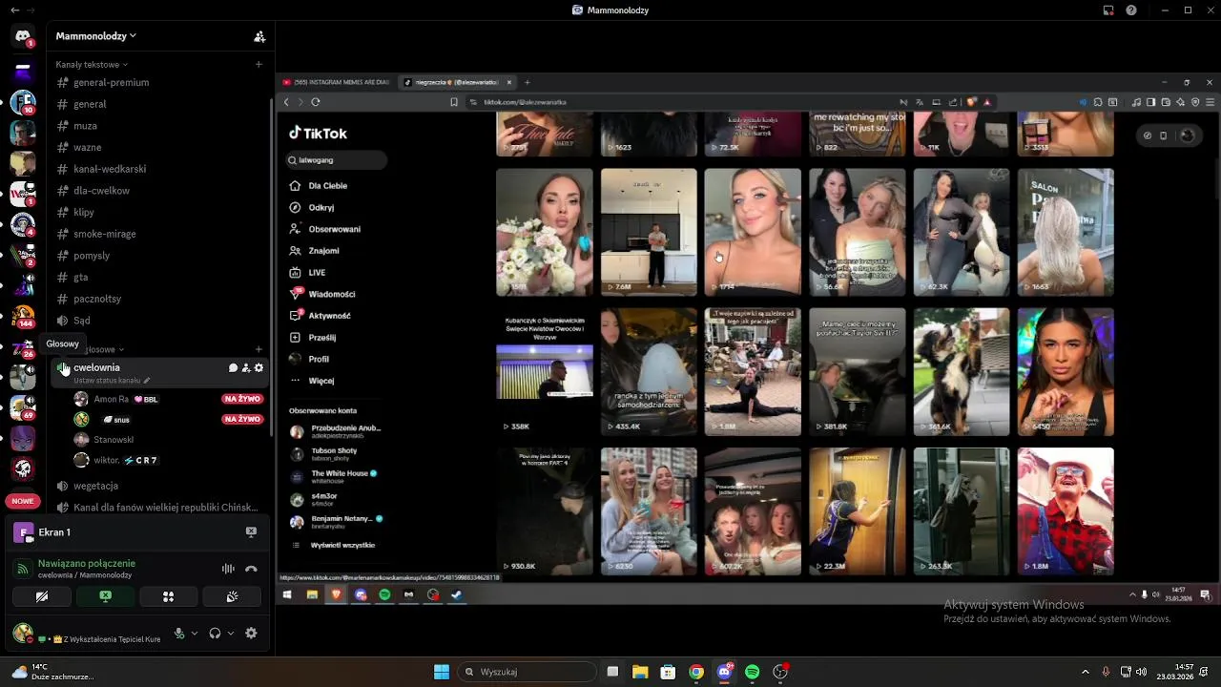
Task: Stop watching Ekran 1 stream icon
Action: coord(251,531)
